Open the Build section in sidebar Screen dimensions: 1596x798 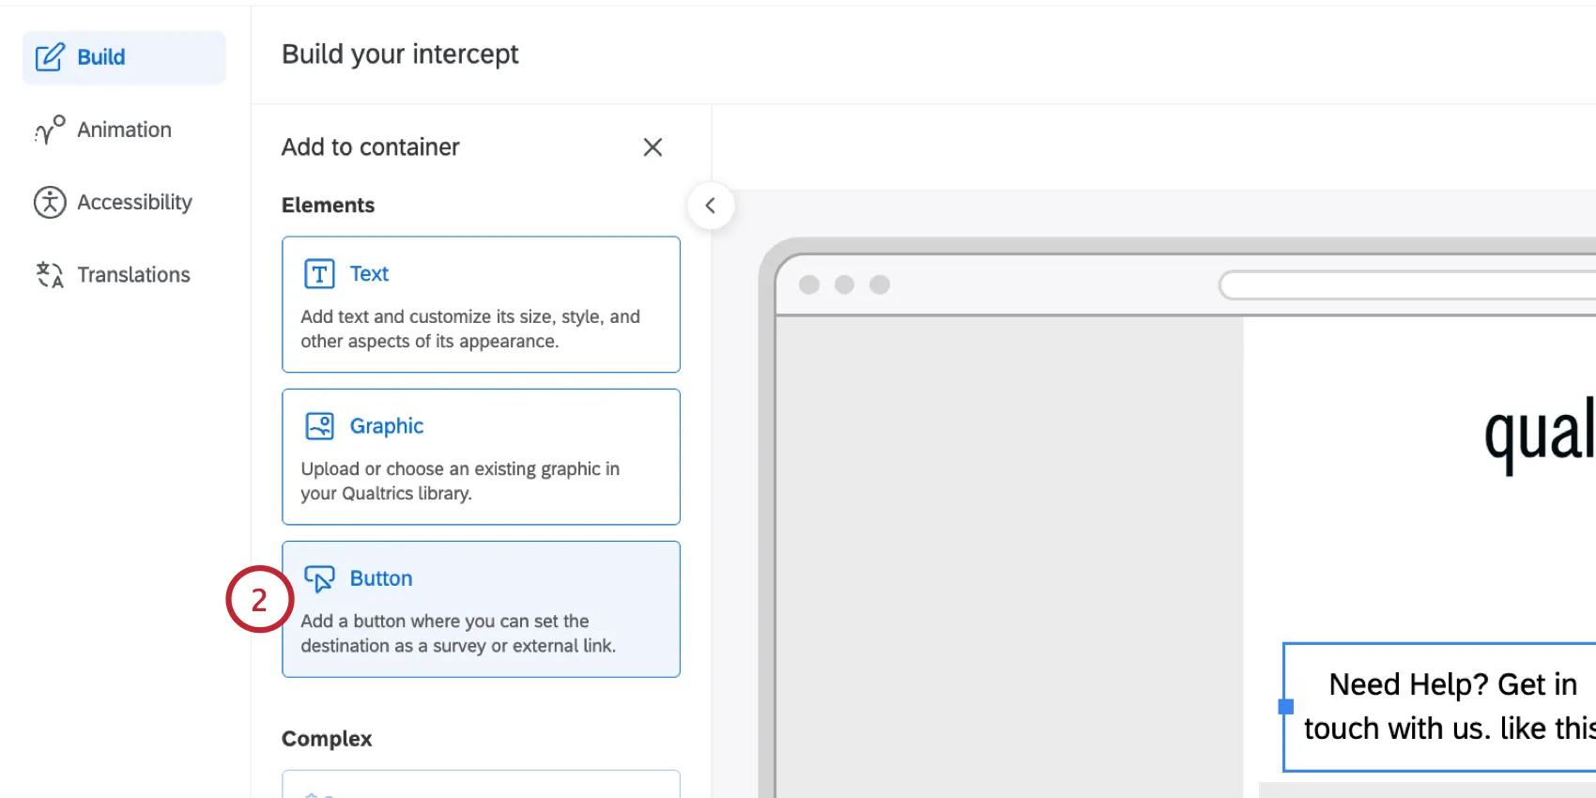124,57
